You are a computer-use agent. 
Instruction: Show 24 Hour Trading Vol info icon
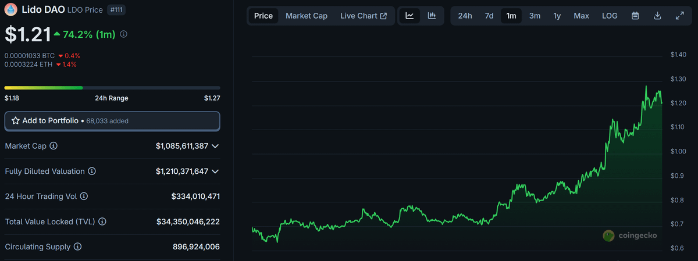[85, 196]
